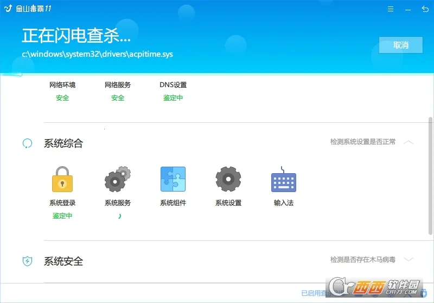Click 安全 status under 网络环境
Image resolution: width=434 pixels, height=303 pixels.
point(62,98)
